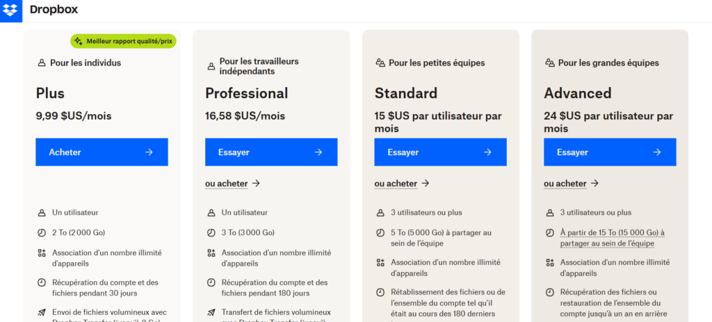The image size is (712, 322).
Task: Click the Dropbox wordmark in header
Action: click(x=54, y=10)
